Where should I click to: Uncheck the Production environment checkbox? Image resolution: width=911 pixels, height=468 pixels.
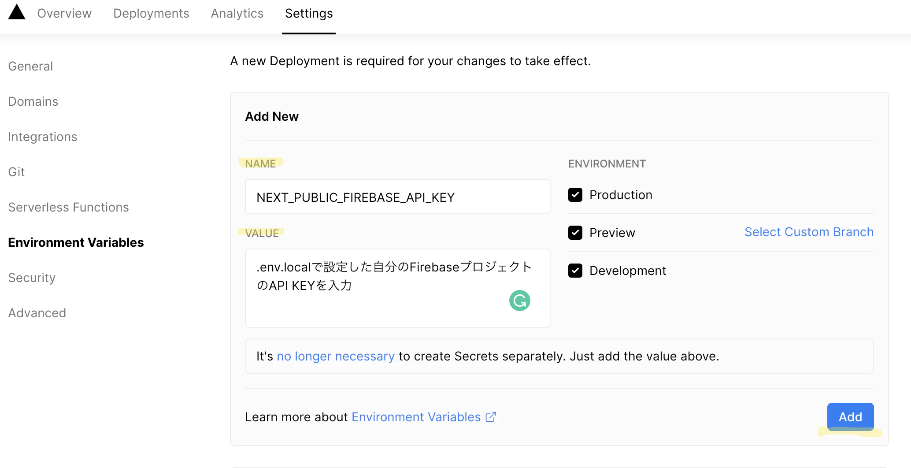[x=575, y=195]
